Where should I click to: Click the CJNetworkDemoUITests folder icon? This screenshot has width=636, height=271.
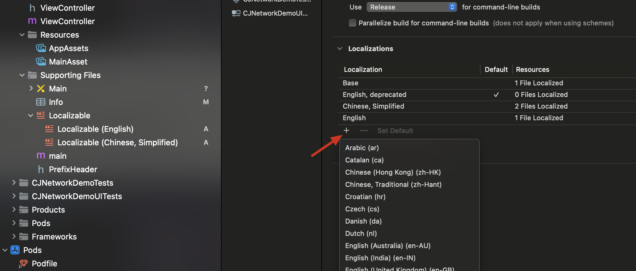tap(24, 196)
